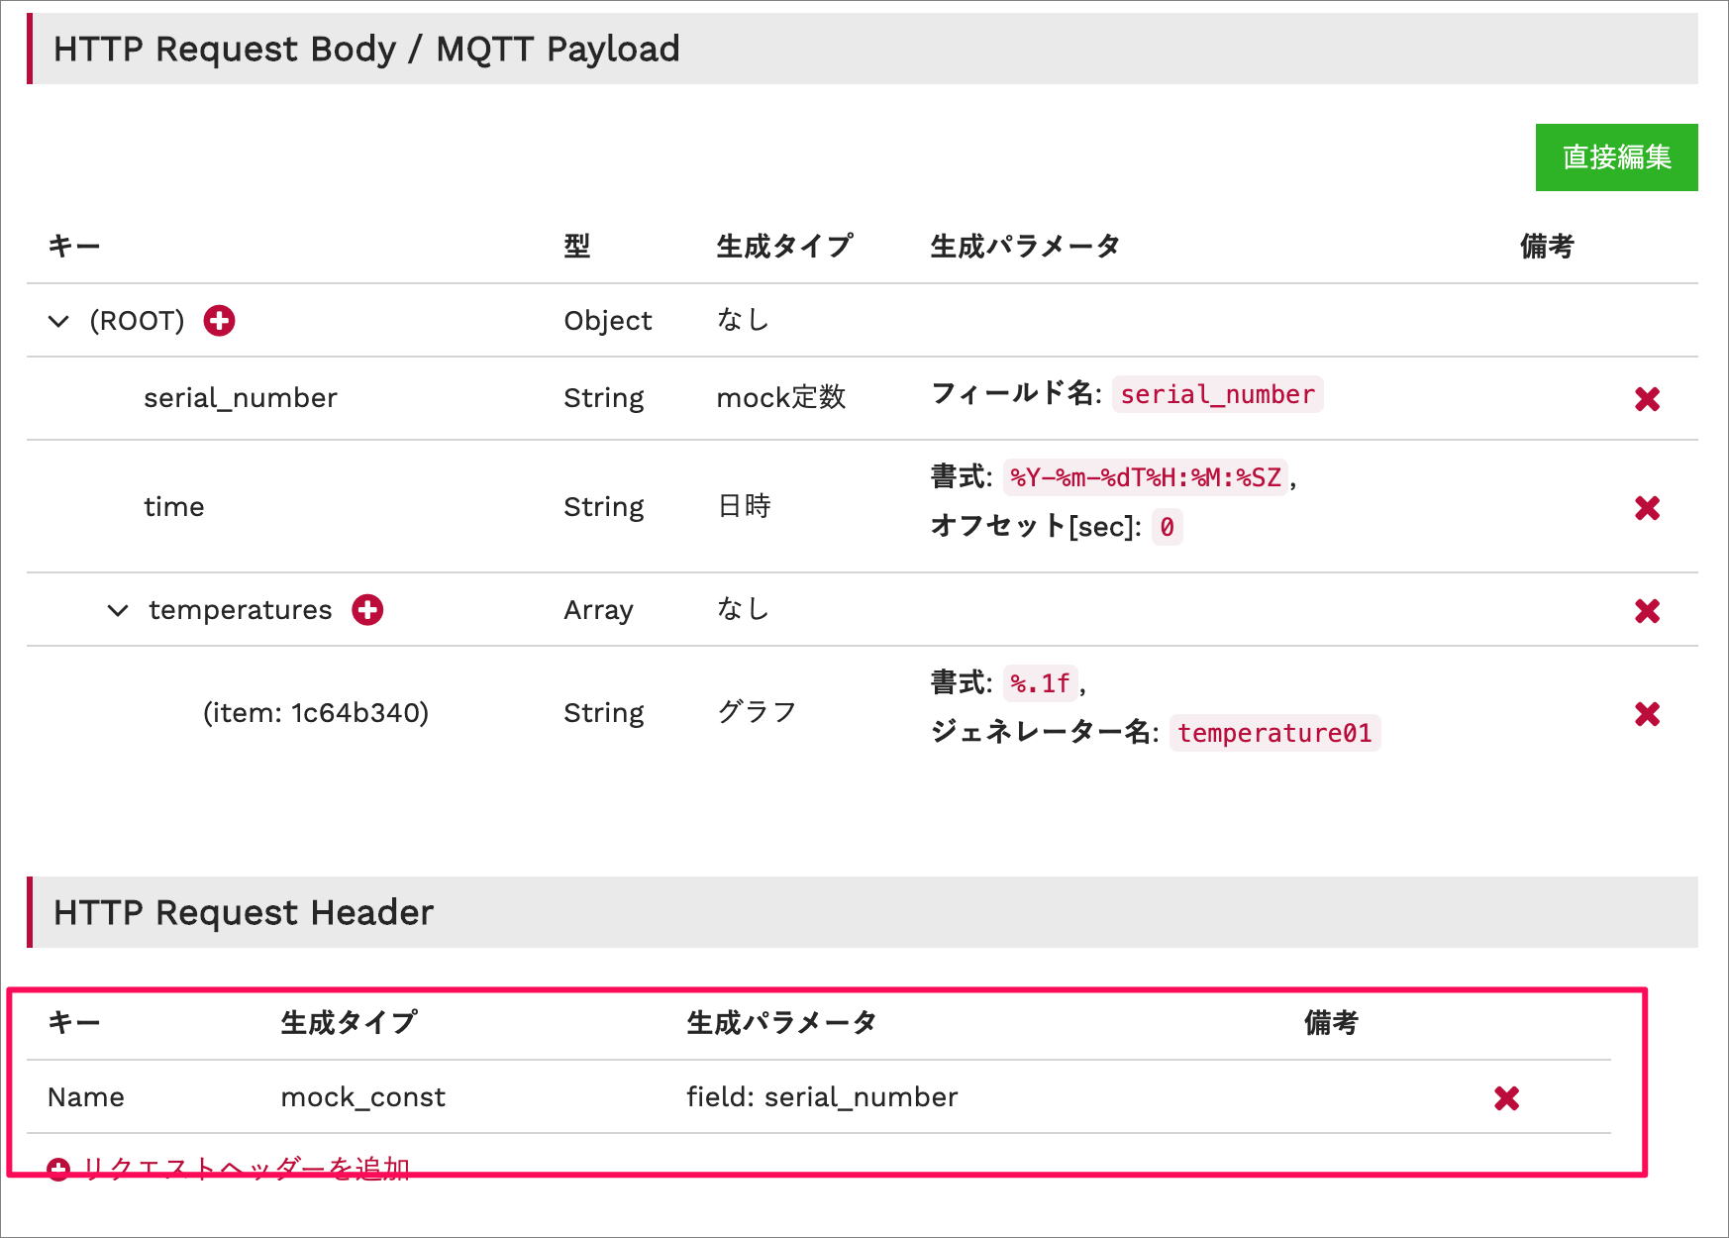Click the 備考 column header in body table
1729x1238 pixels.
1547,246
